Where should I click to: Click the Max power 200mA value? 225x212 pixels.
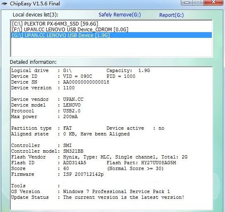pyautogui.click(x=70, y=116)
